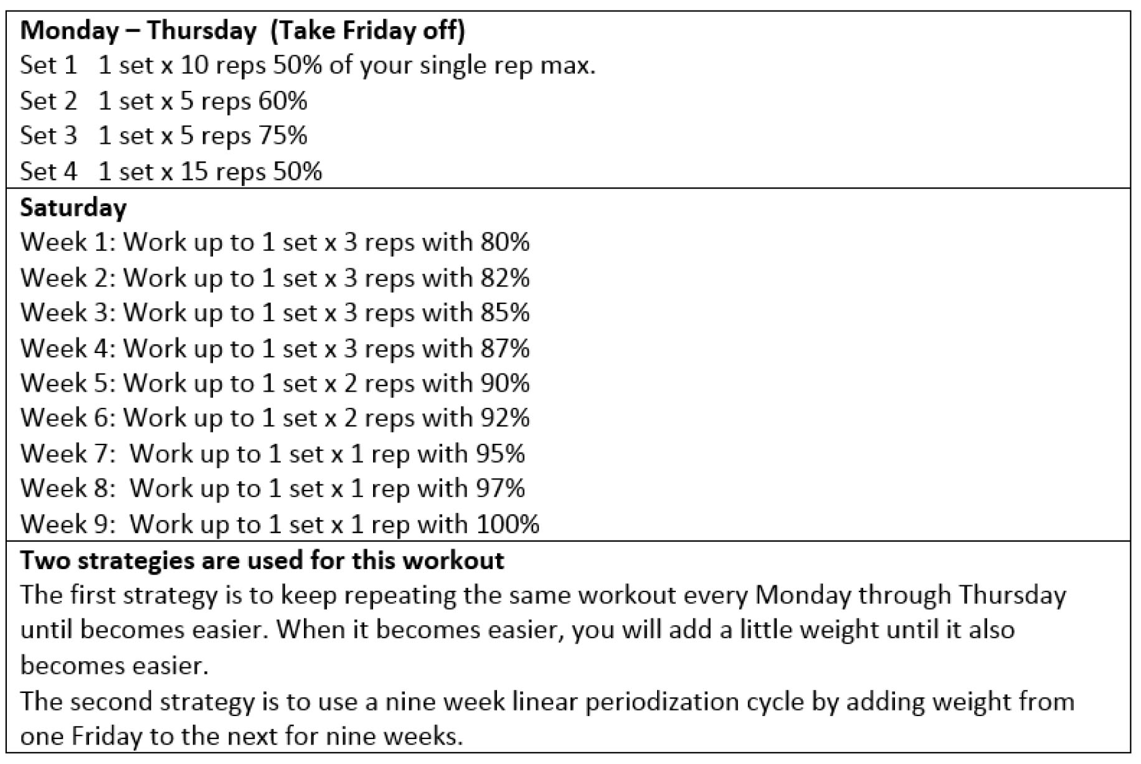Viewport: 1141px width, 764px height.
Task: Select the Week 5 line with 90%
Action: [275, 383]
